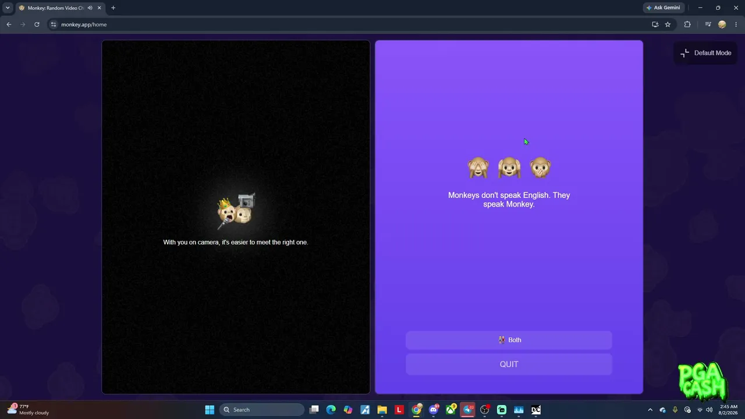Click the hear-no-evil monkey emoji
This screenshot has width=745, height=419.
coord(509,168)
